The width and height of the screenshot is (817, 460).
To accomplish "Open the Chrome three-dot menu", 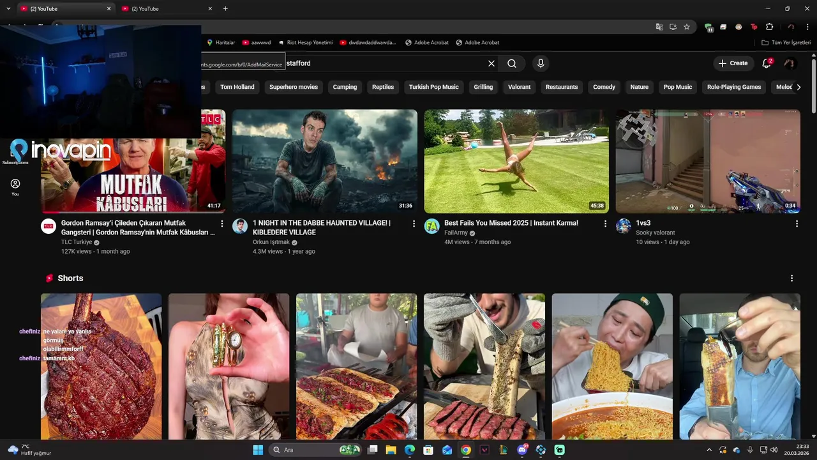I will click(x=807, y=27).
